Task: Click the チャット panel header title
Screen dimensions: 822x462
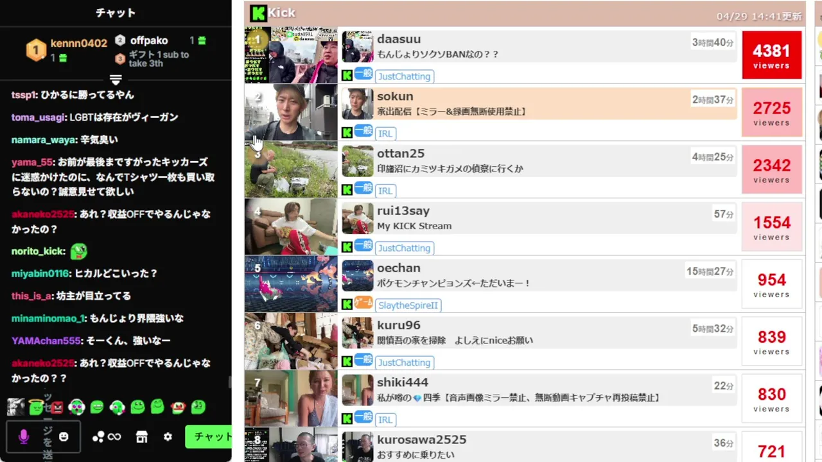Action: (116, 13)
